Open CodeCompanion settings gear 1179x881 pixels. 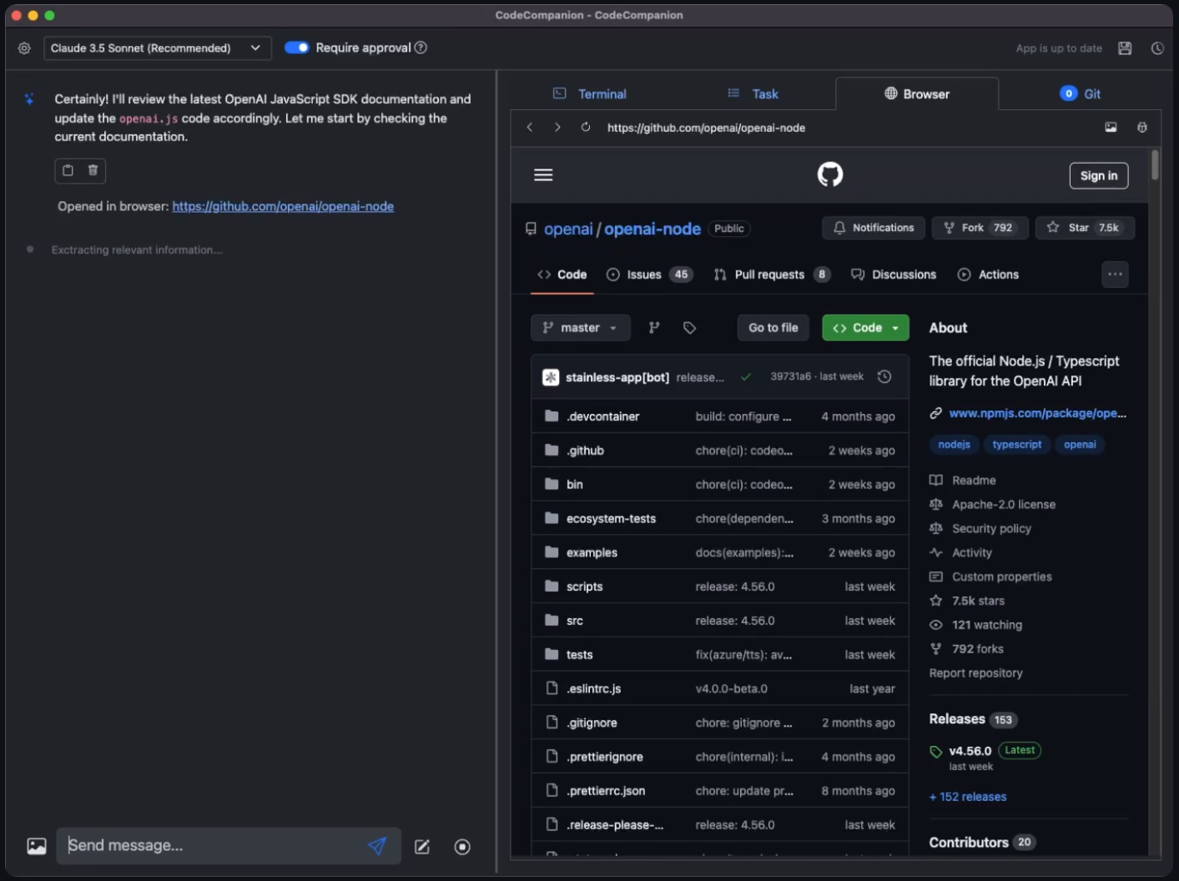tap(24, 48)
